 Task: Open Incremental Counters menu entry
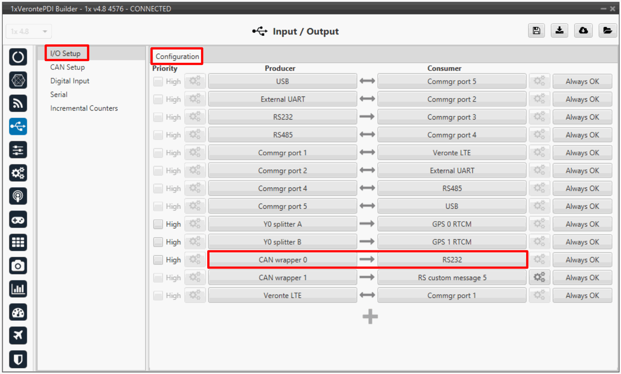(x=84, y=108)
